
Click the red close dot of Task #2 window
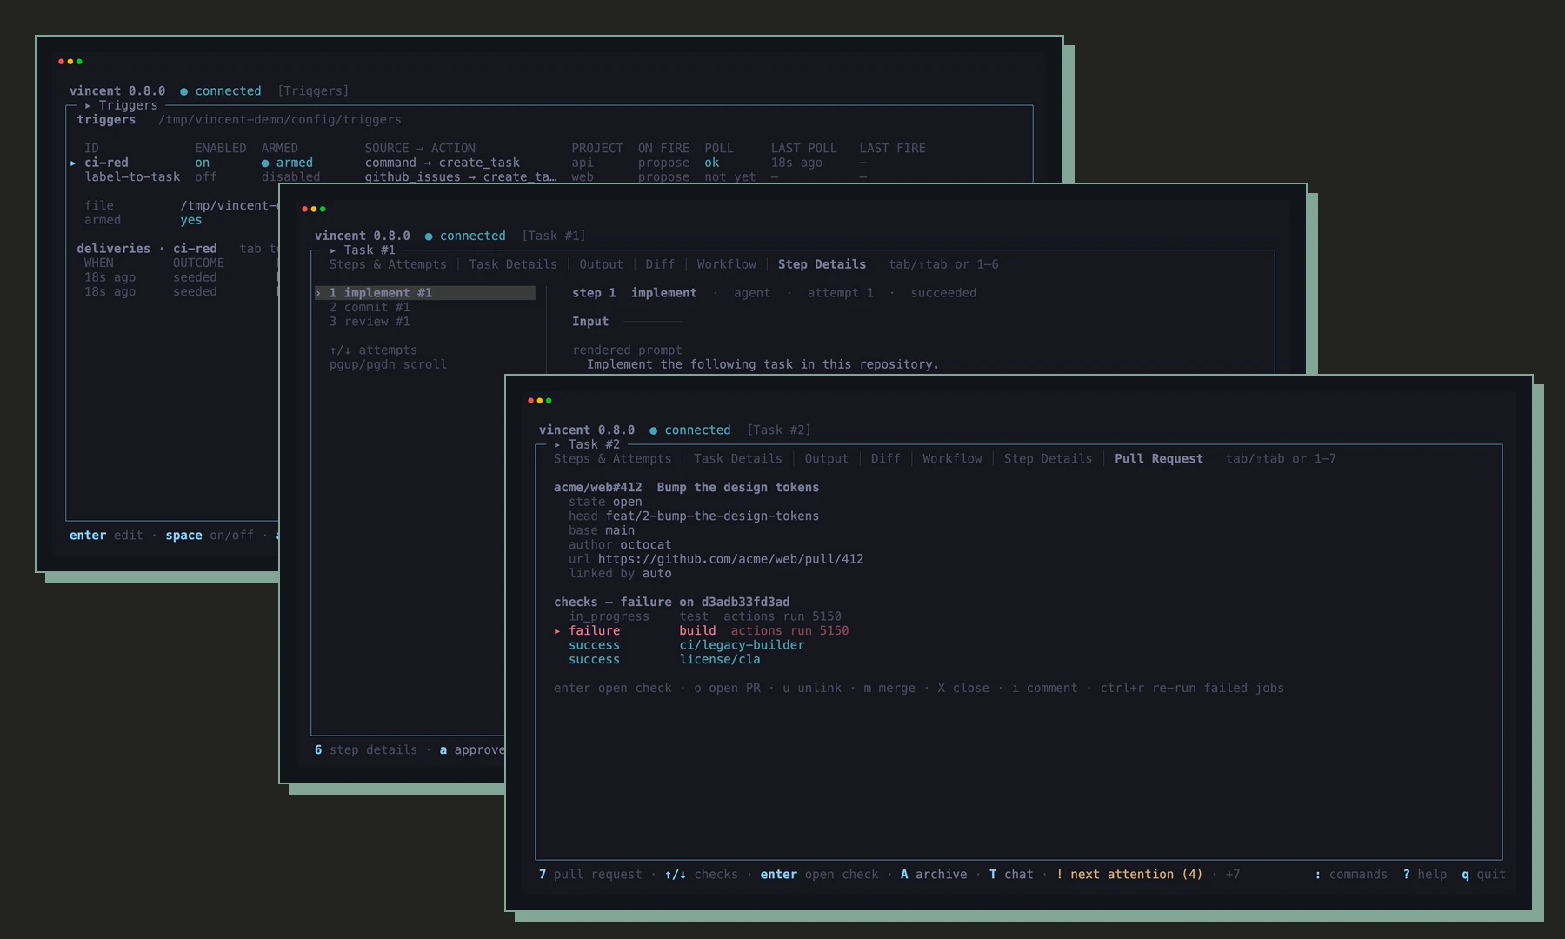(530, 401)
